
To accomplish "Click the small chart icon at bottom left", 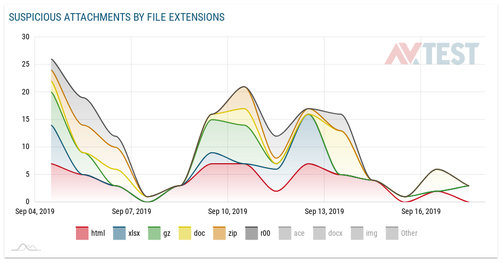I will (x=26, y=247).
